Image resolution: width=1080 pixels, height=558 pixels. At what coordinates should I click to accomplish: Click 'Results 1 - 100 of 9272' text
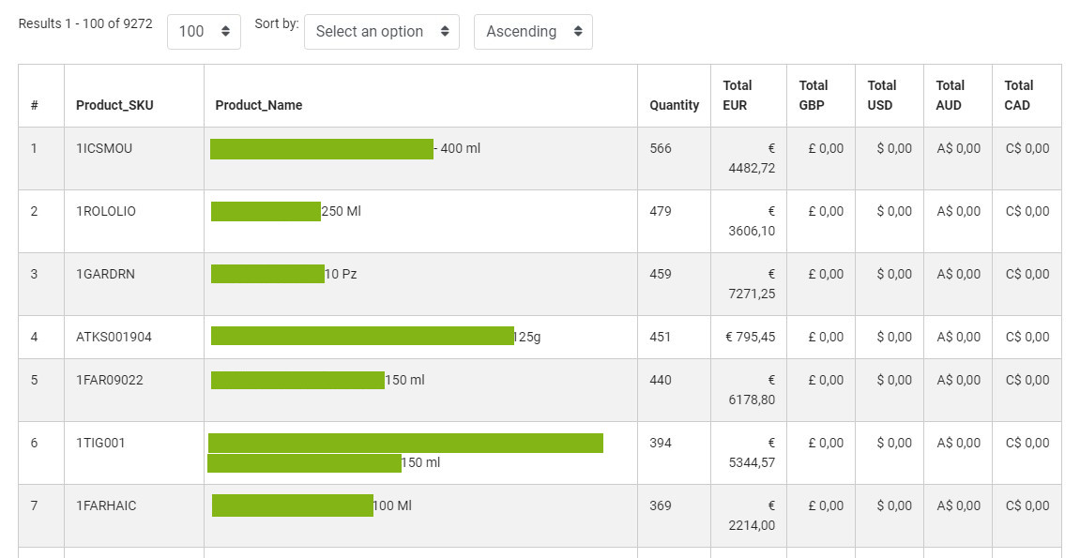[85, 23]
